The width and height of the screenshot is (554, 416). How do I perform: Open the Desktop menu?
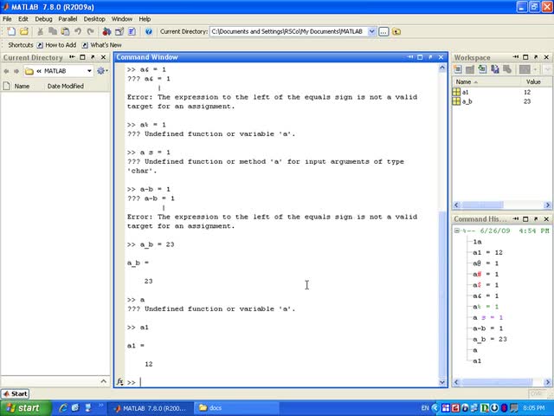[x=94, y=19]
